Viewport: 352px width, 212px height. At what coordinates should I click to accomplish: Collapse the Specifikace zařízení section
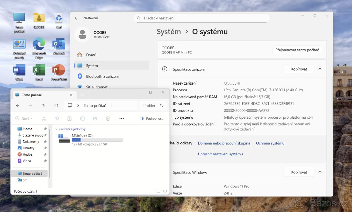[320, 69]
